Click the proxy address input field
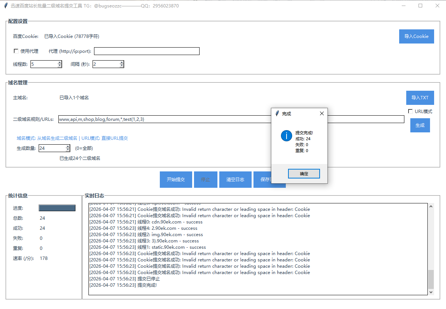This screenshot has height=309, width=446. pyautogui.click(x=147, y=51)
